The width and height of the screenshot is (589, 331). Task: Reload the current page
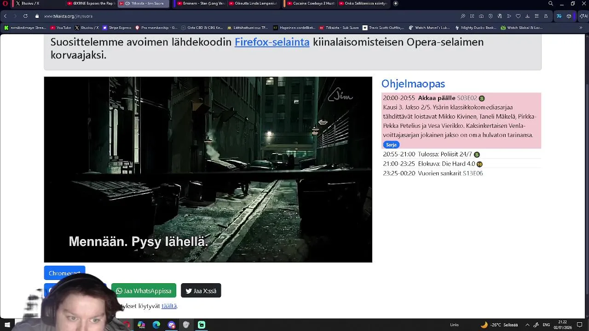coord(25,16)
